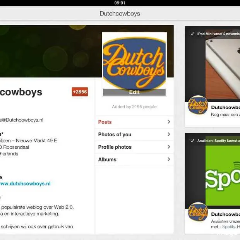This screenshot has width=240, height=240.
Task: Open the dutchcowboys.nl website link
Action: tap(25, 183)
